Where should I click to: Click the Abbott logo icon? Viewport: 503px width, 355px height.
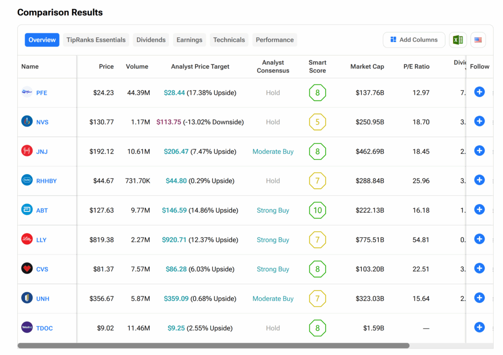pos(27,210)
